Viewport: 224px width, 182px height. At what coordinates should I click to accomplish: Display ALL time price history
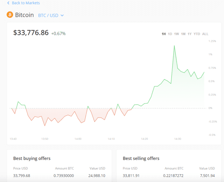pyautogui.click(x=205, y=34)
